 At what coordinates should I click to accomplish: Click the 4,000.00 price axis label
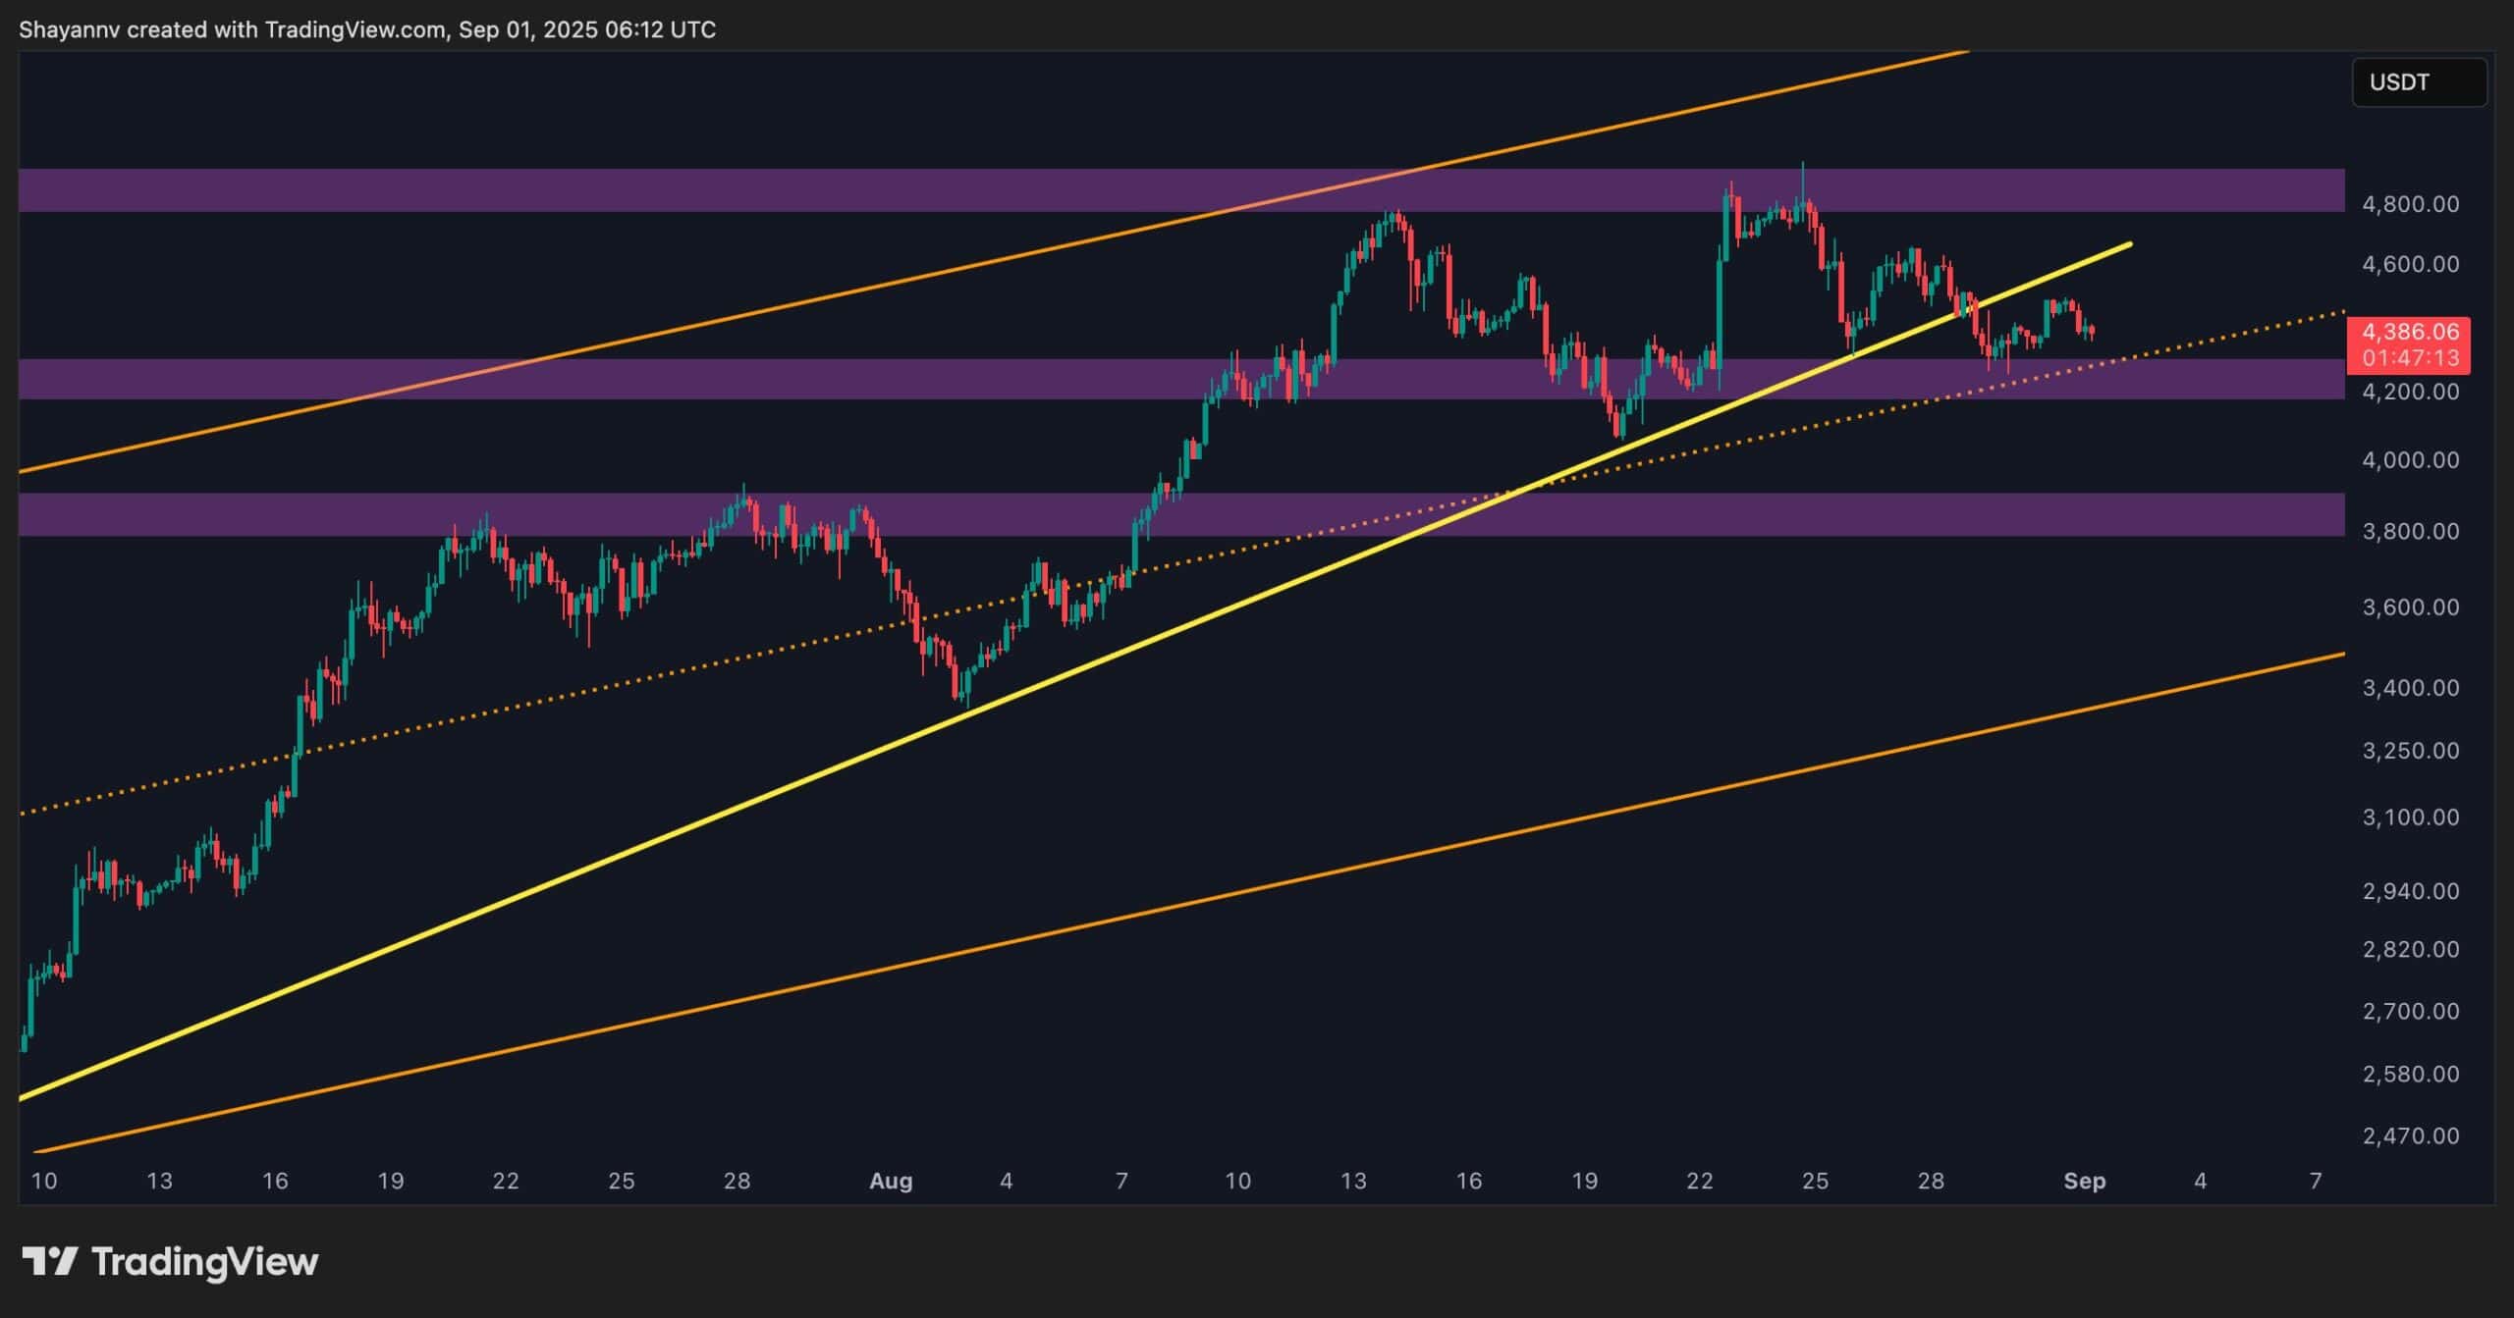pos(2410,460)
